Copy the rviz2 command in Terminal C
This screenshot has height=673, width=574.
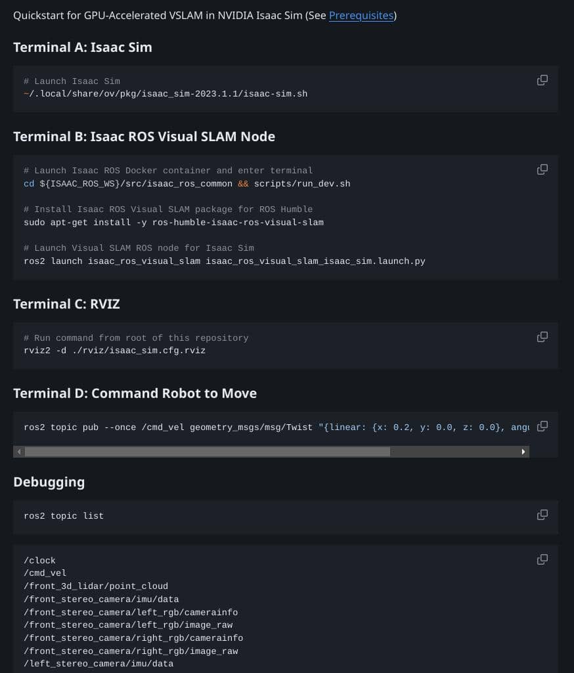coord(542,337)
